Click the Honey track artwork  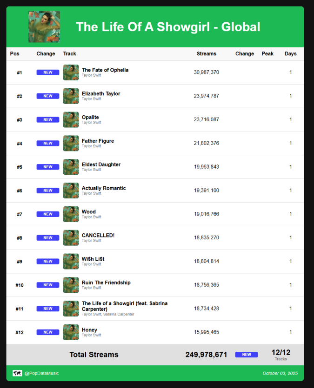71,332
